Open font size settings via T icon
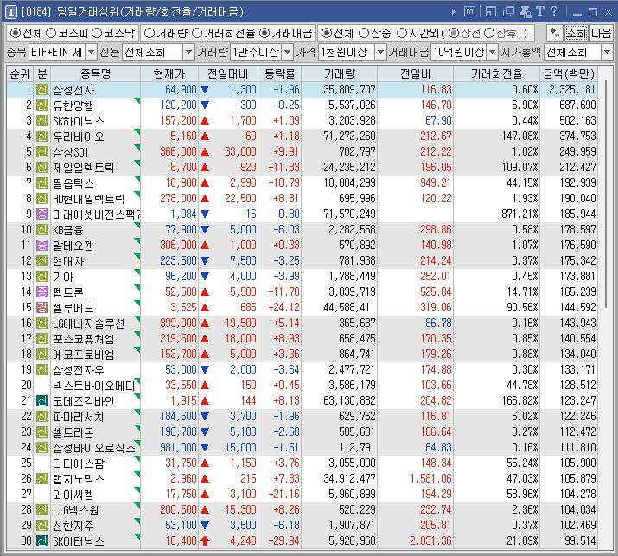Viewport: 618px width, 556px height. [x=539, y=11]
